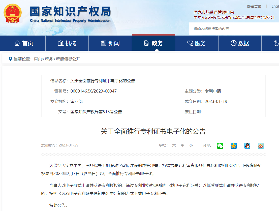The height and width of the screenshot is (211, 279).
Task: Click 政府信息公开 in the breadcrumb
Action: (68, 59)
